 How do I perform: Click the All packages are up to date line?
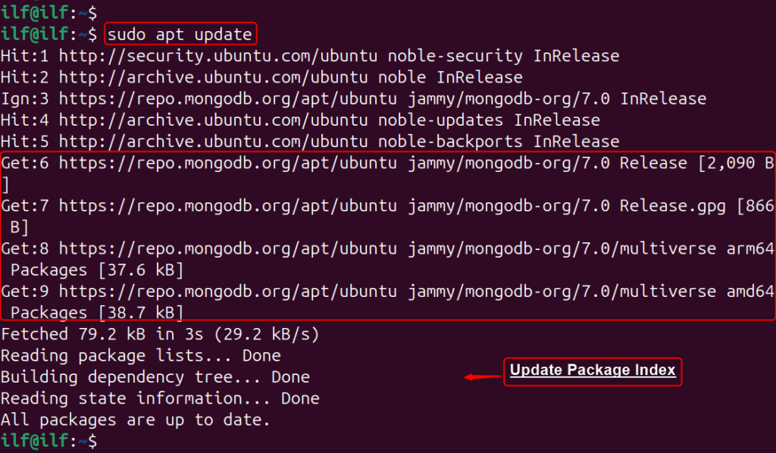[136, 420]
